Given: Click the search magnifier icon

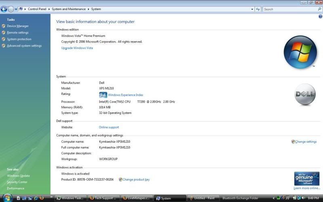Looking at the screenshot, I should click(x=319, y=9).
